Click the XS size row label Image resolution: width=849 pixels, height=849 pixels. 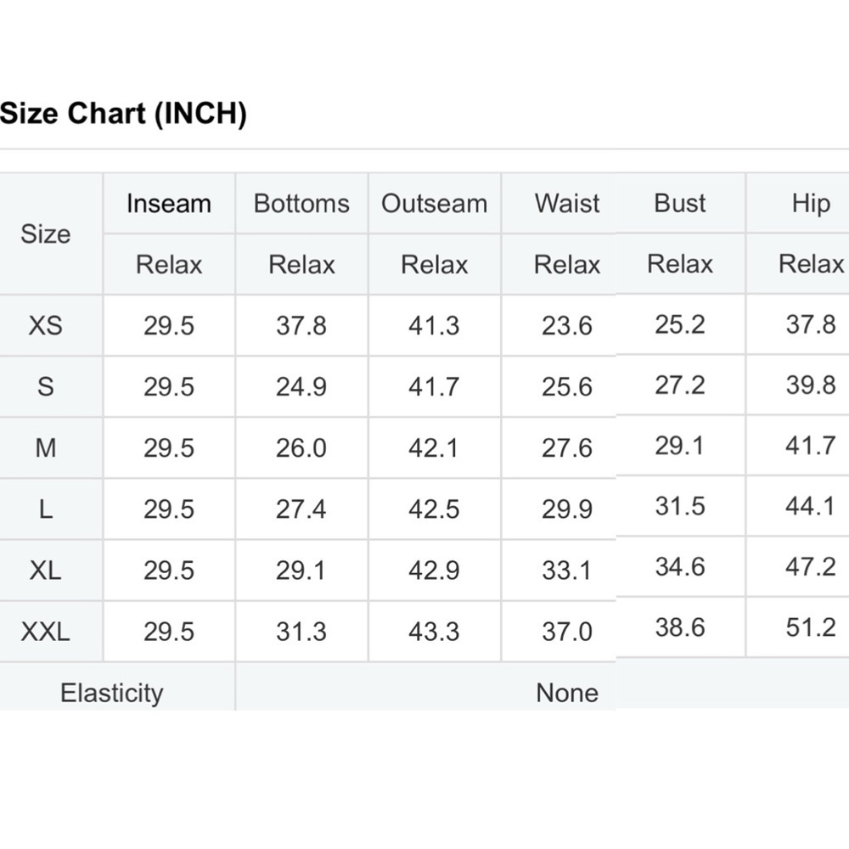tap(46, 325)
